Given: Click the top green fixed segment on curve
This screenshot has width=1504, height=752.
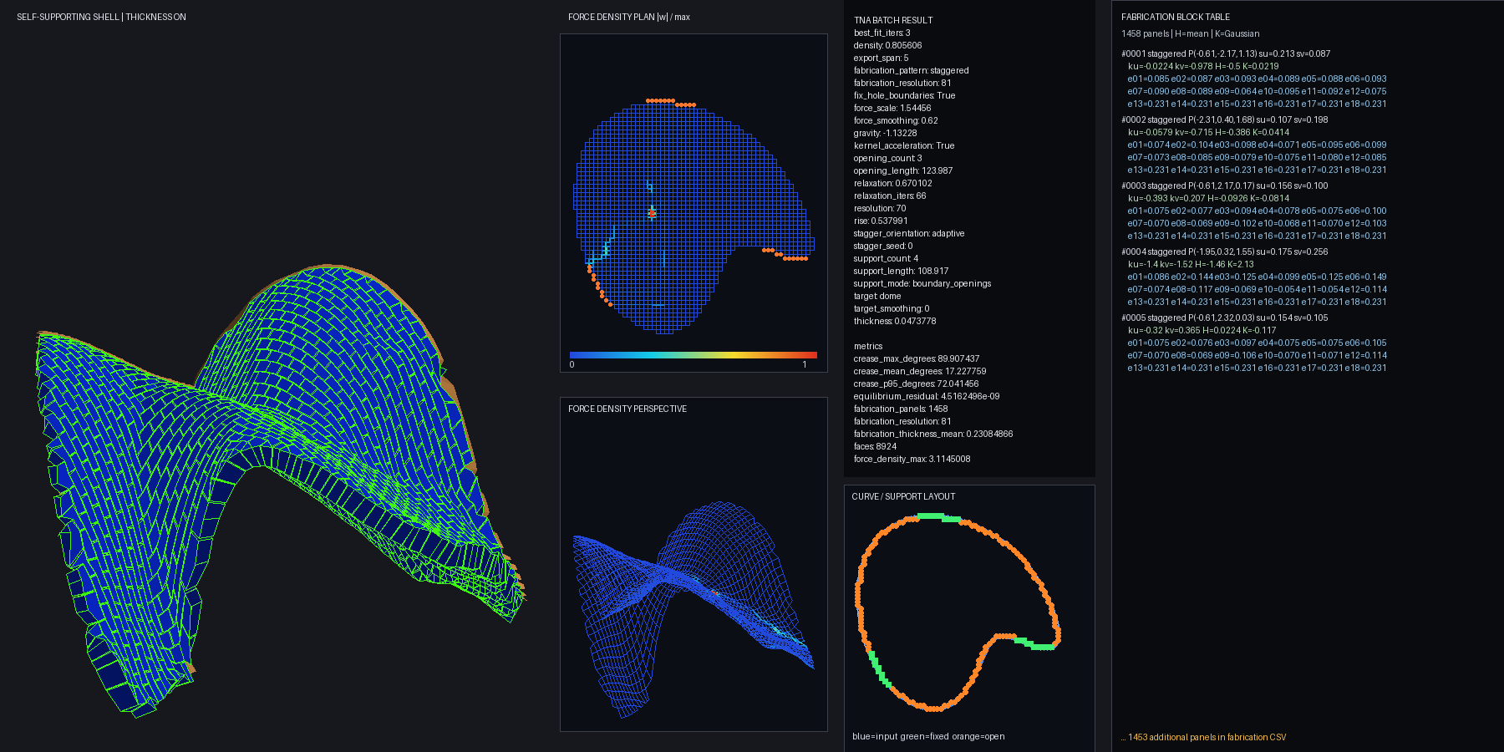Looking at the screenshot, I should coord(939,518).
